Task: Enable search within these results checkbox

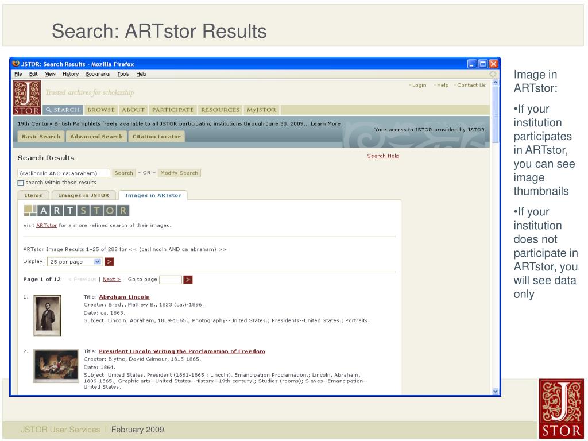Action: [x=21, y=183]
